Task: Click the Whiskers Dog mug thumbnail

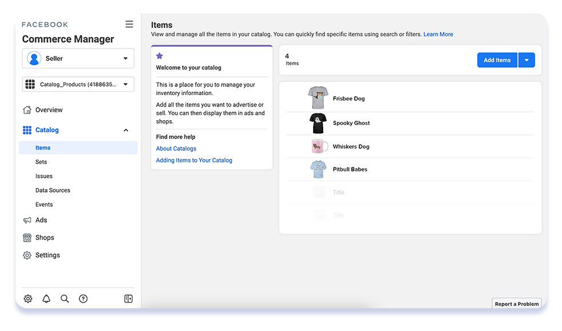Action: 320,146
